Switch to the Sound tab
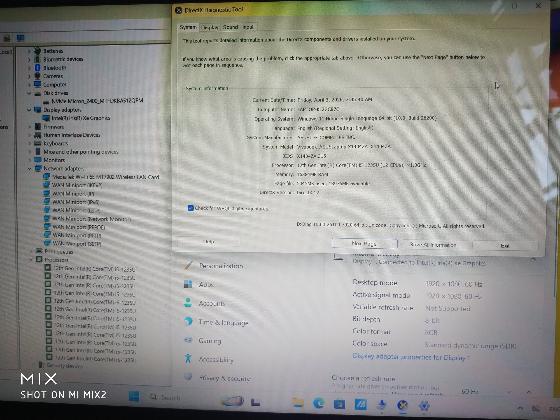The height and width of the screenshot is (420, 560). pos(230,27)
